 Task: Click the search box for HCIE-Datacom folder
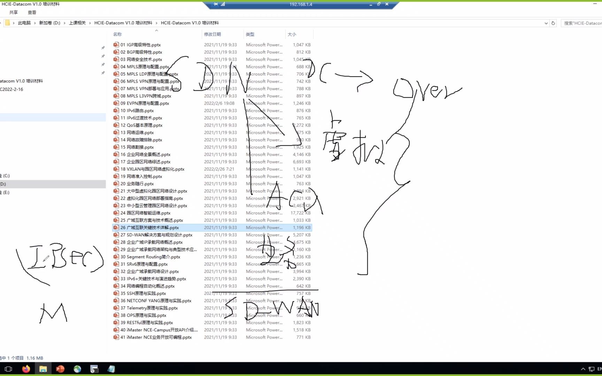coord(581,23)
